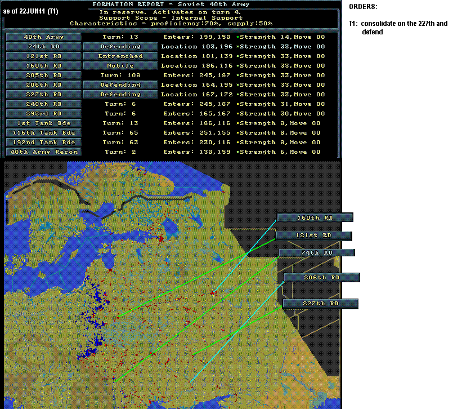The image size is (462, 409).
Task: Click the Defending status of 206th RD
Action: 120,85
